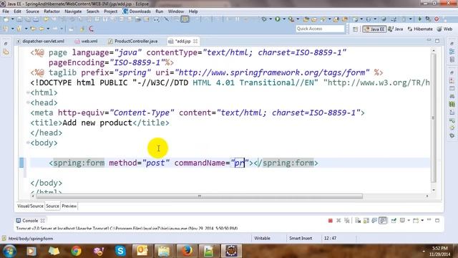Open the Open Console dropdown arrow
Viewport: 458px width, 258px height.
coord(422,221)
